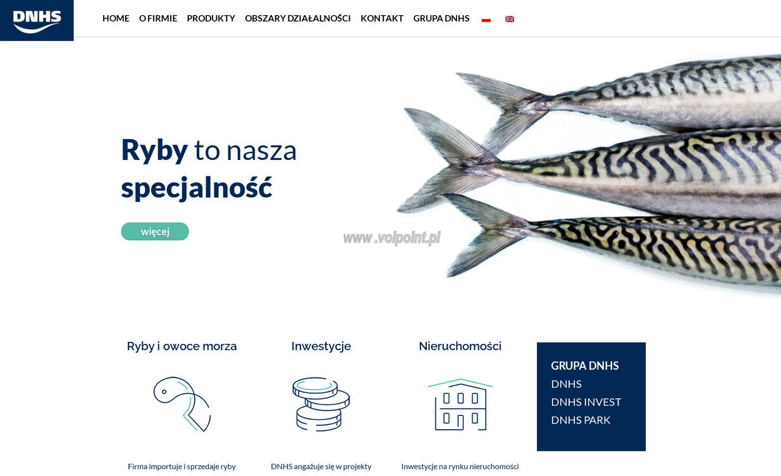The width and height of the screenshot is (781, 476).
Task: Click the mackerel fish hero image
Action: pyautogui.click(x=588, y=174)
